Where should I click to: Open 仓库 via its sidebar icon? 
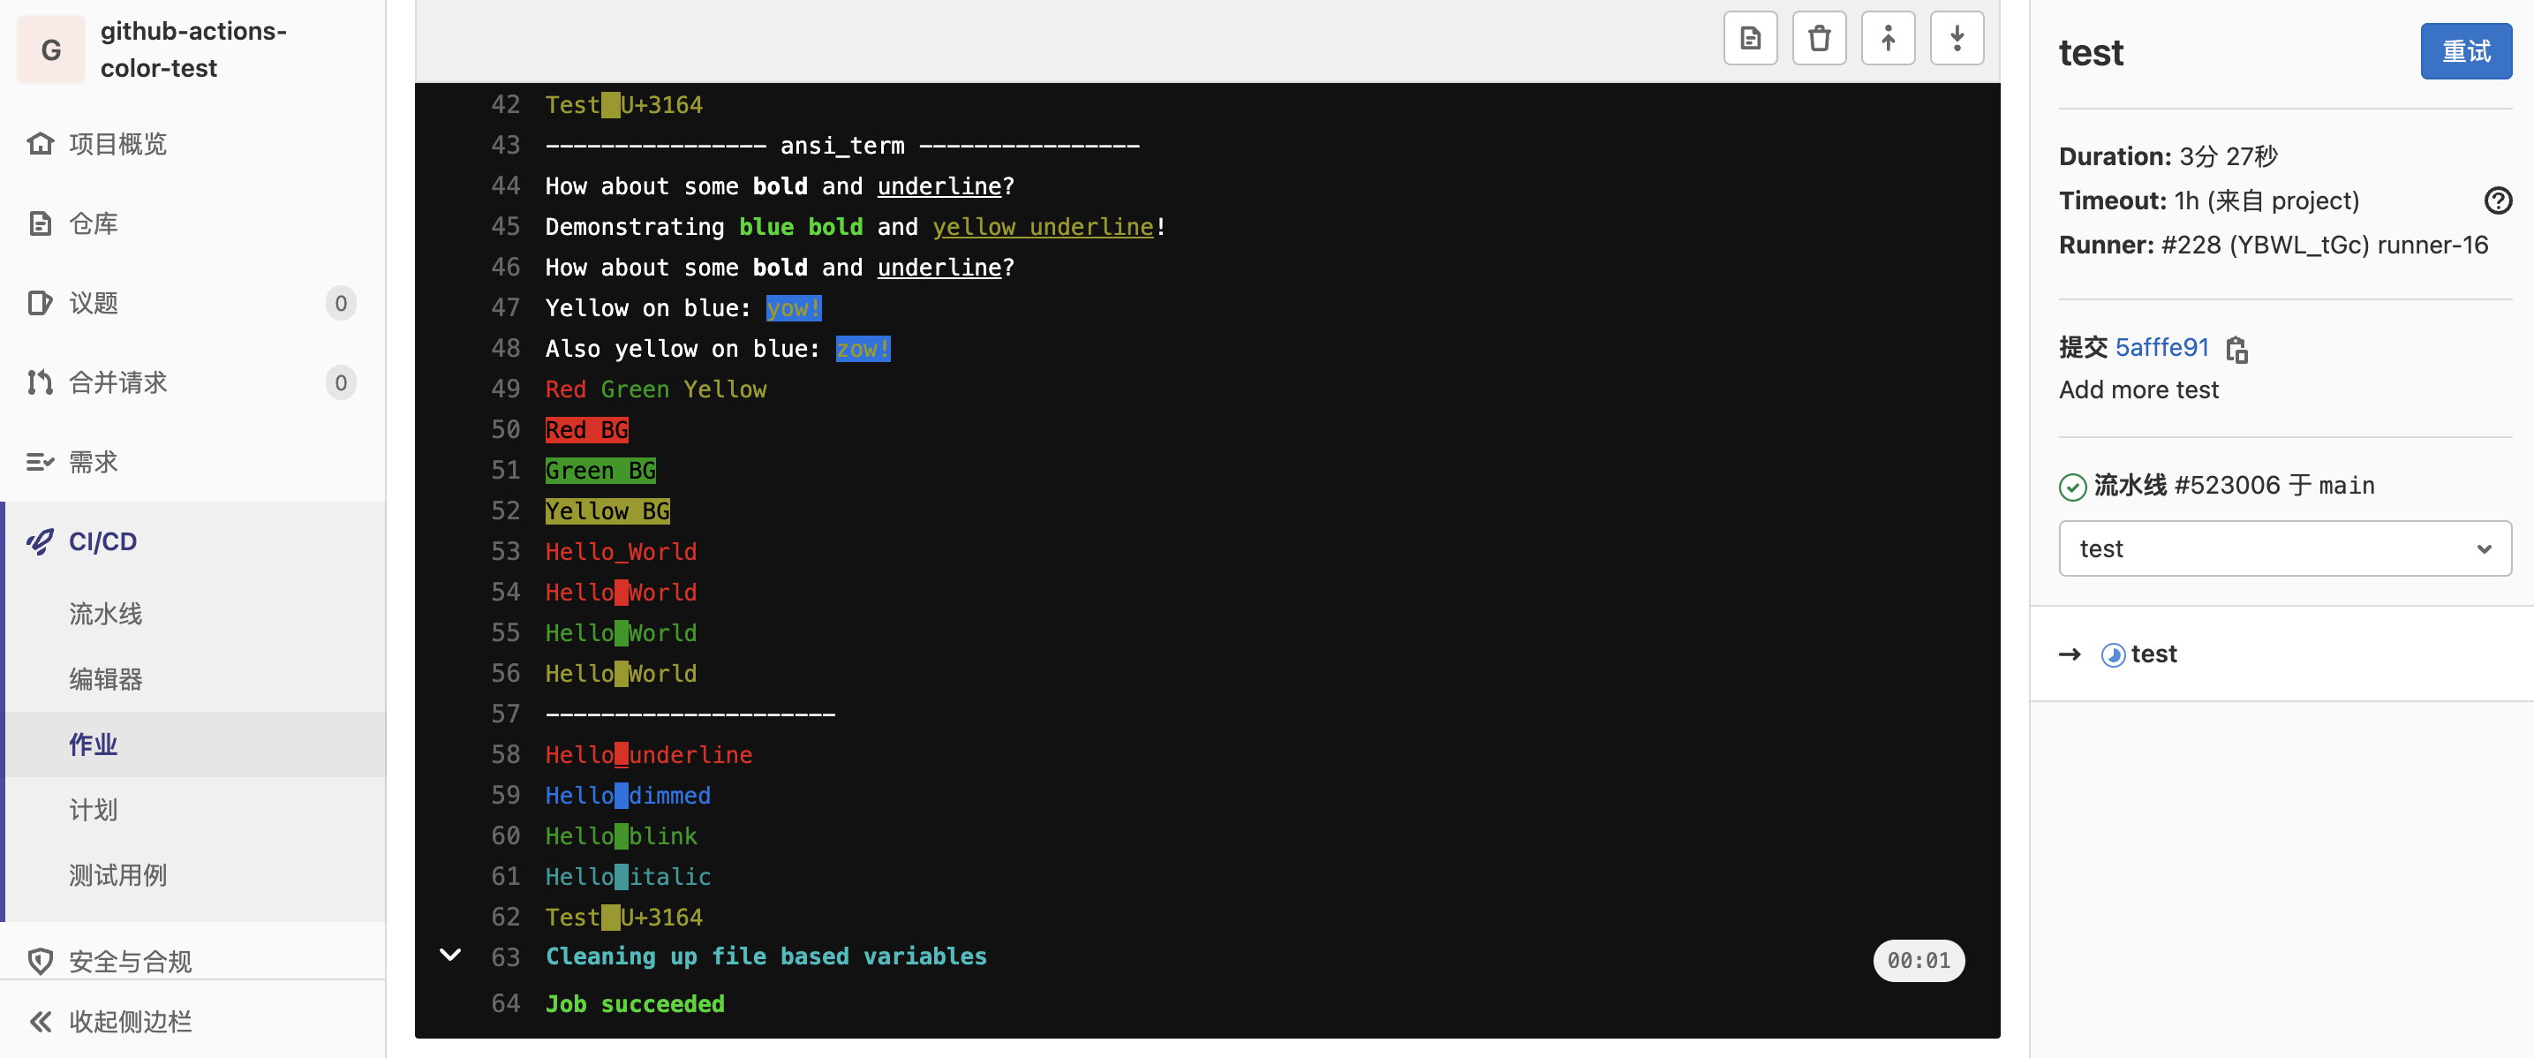(40, 223)
